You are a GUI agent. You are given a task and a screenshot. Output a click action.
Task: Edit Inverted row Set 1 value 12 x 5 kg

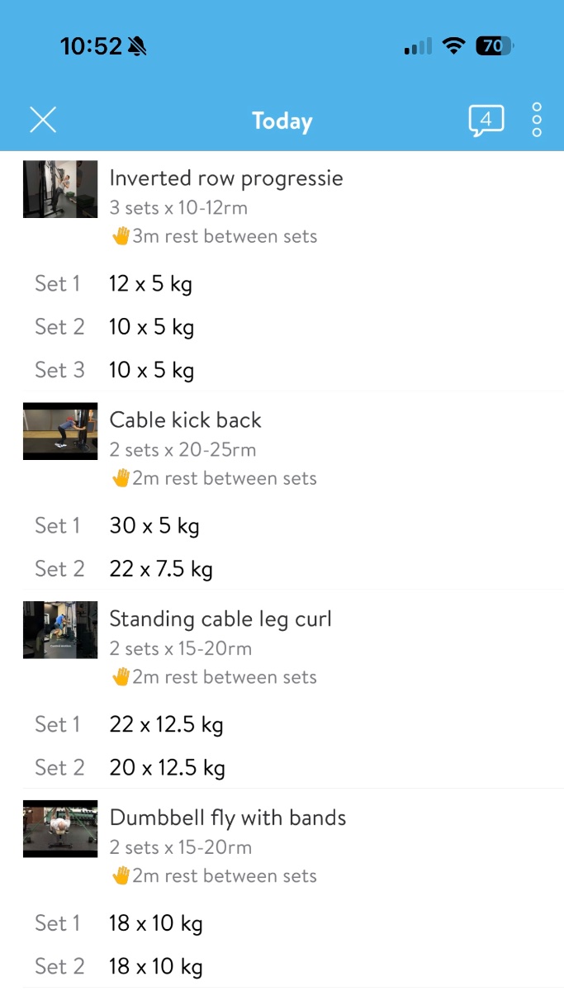coord(150,284)
